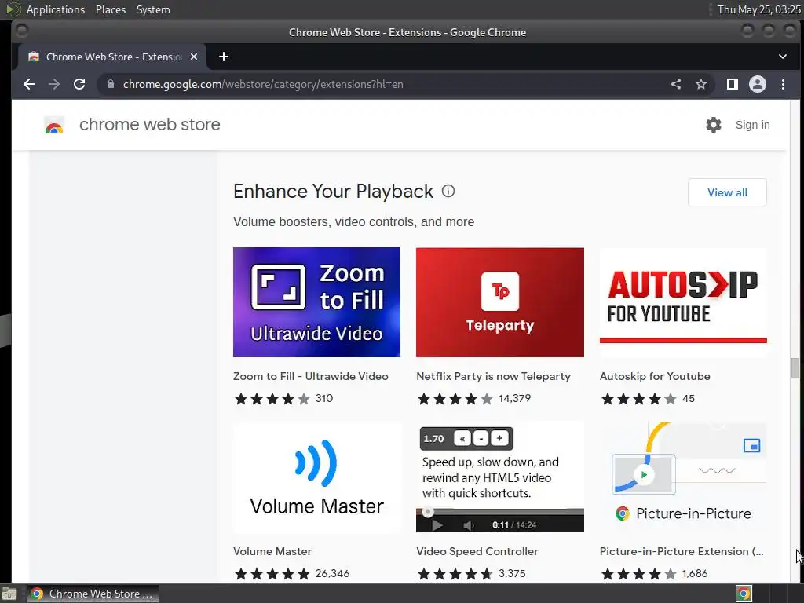Expand the tab search dropdown arrow
The image size is (804, 603).
783,57
